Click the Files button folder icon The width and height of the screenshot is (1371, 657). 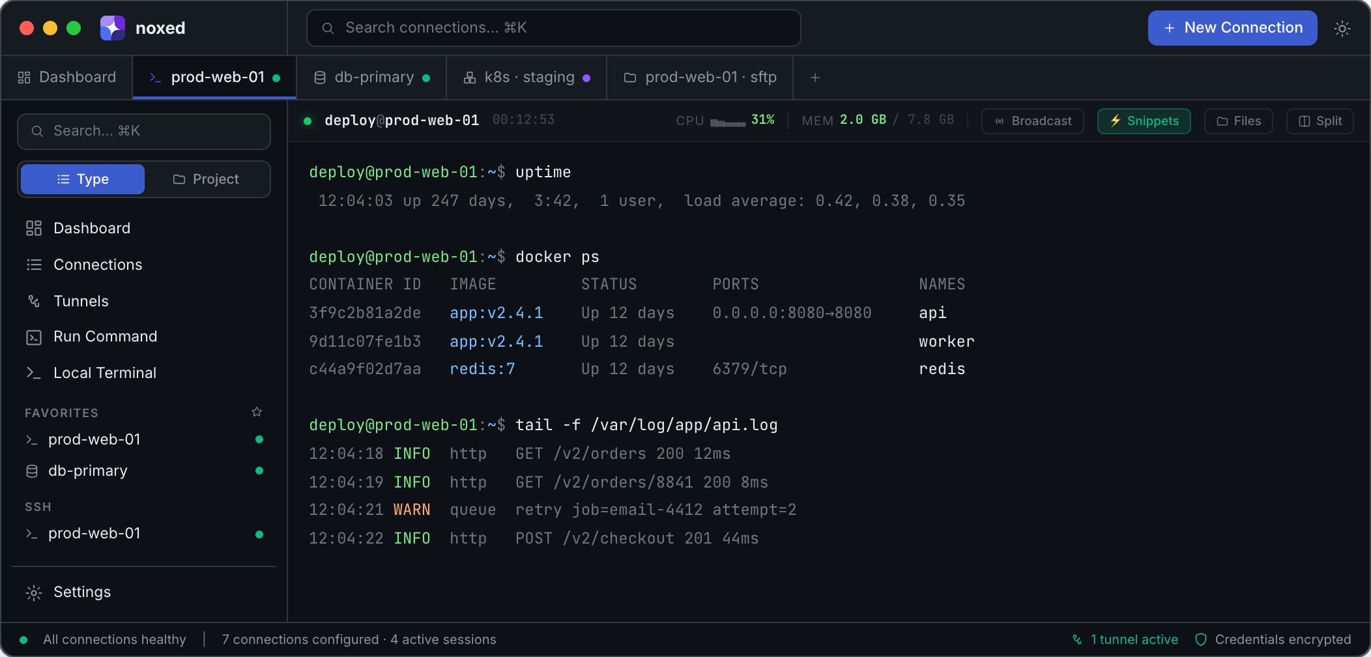(x=1222, y=121)
